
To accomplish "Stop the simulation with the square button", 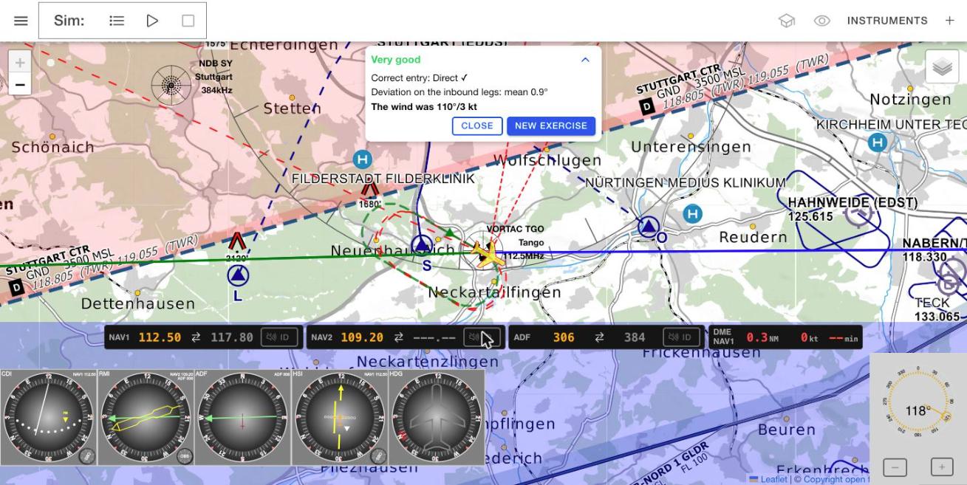I will click(188, 21).
